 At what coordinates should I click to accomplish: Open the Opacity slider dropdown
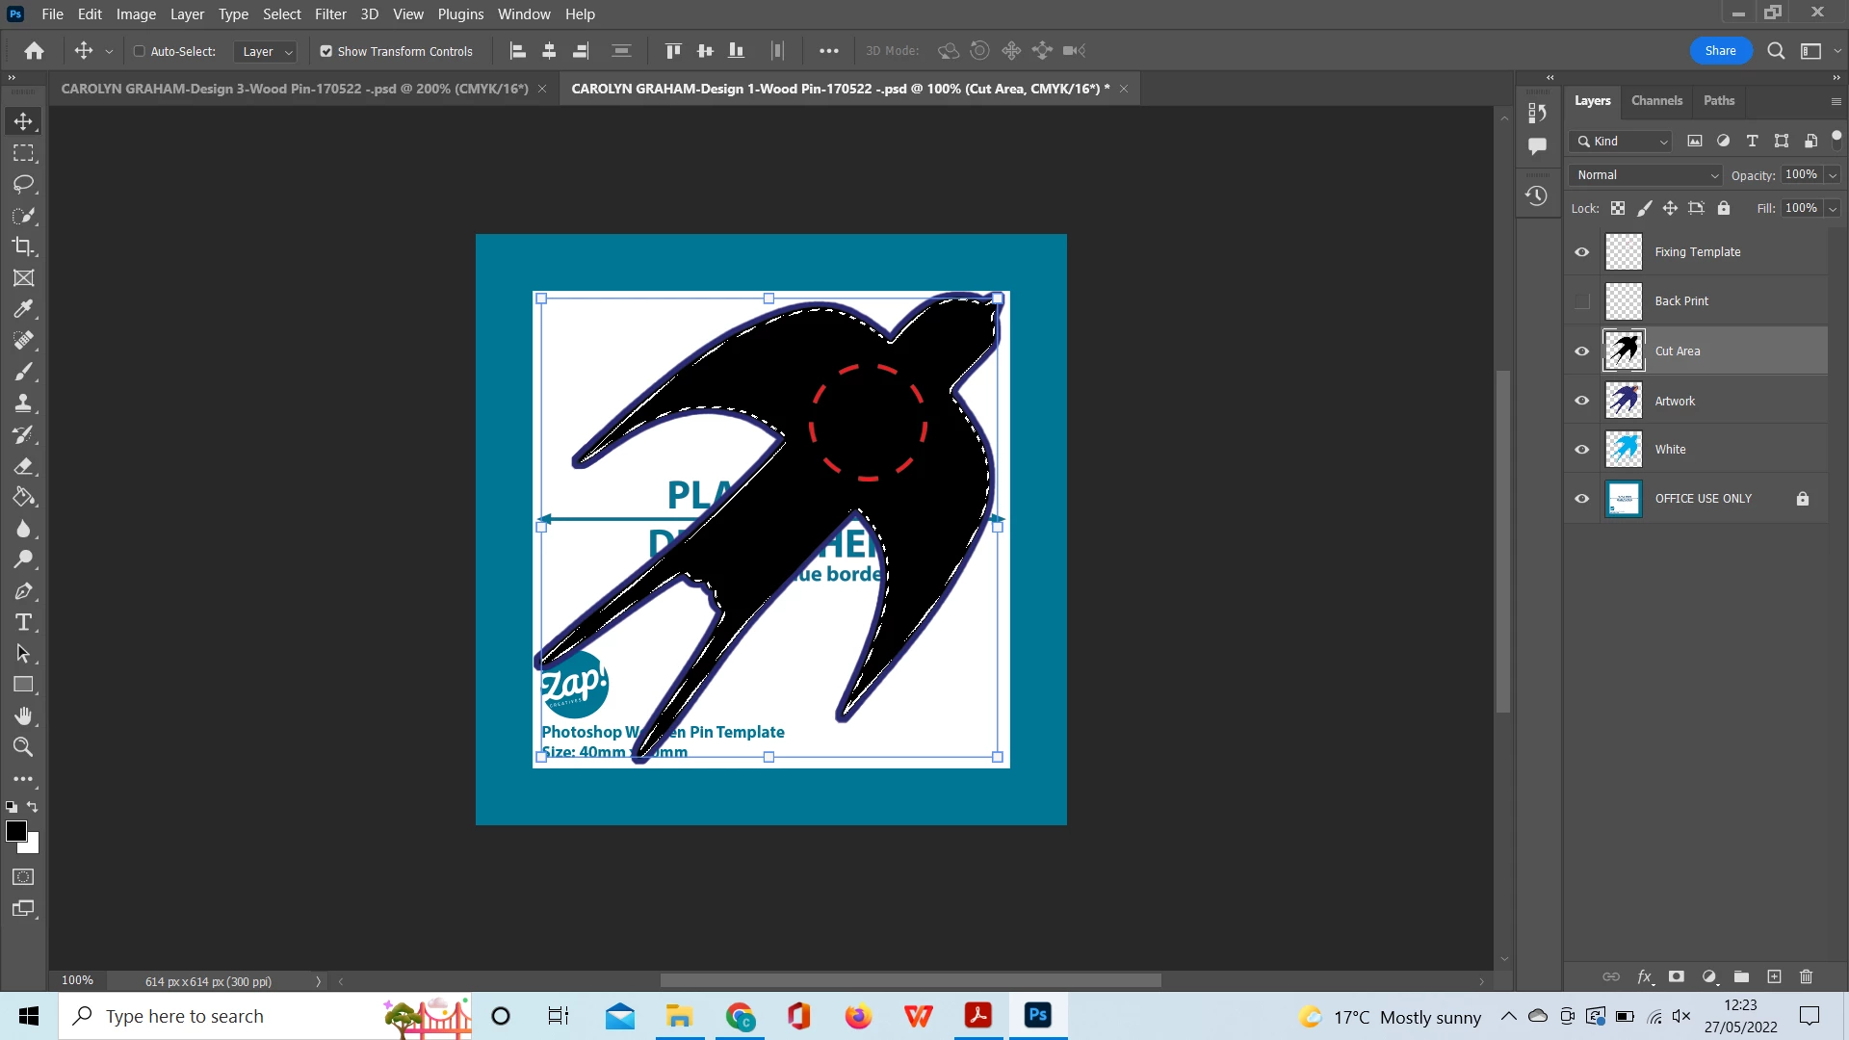pyautogui.click(x=1832, y=175)
